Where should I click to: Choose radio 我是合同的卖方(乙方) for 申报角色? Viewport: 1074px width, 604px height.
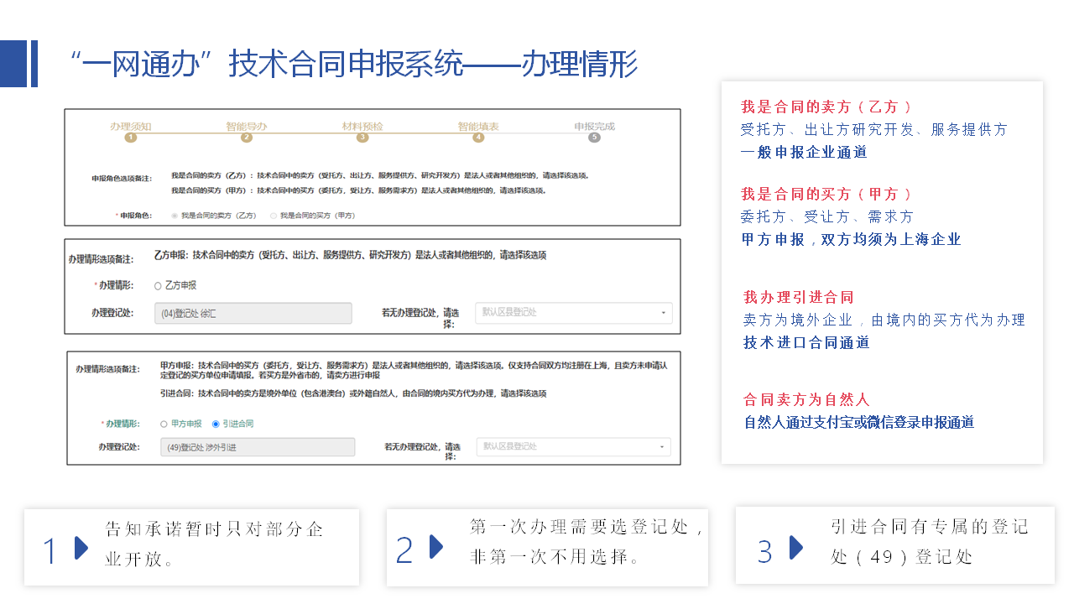(x=175, y=216)
